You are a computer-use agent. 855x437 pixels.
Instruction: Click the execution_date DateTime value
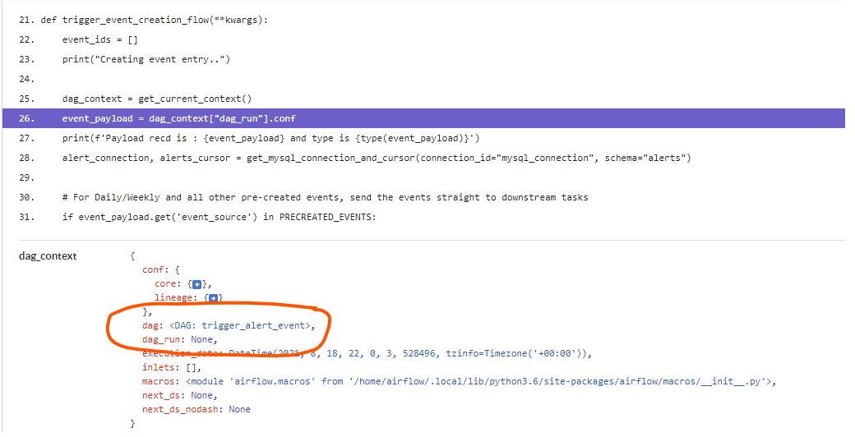[x=409, y=353]
